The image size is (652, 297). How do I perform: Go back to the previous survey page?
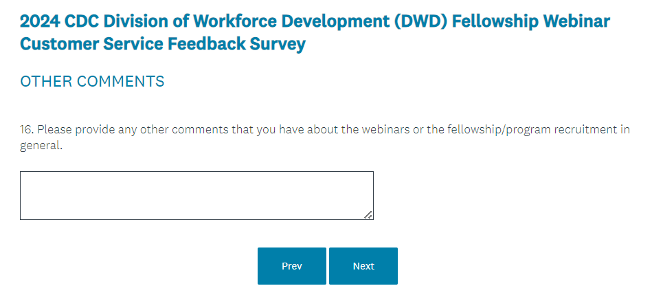[x=291, y=266]
